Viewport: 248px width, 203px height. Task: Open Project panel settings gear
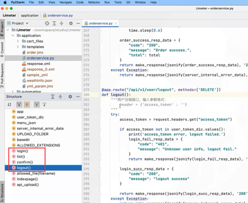pyautogui.click(x=71, y=23)
